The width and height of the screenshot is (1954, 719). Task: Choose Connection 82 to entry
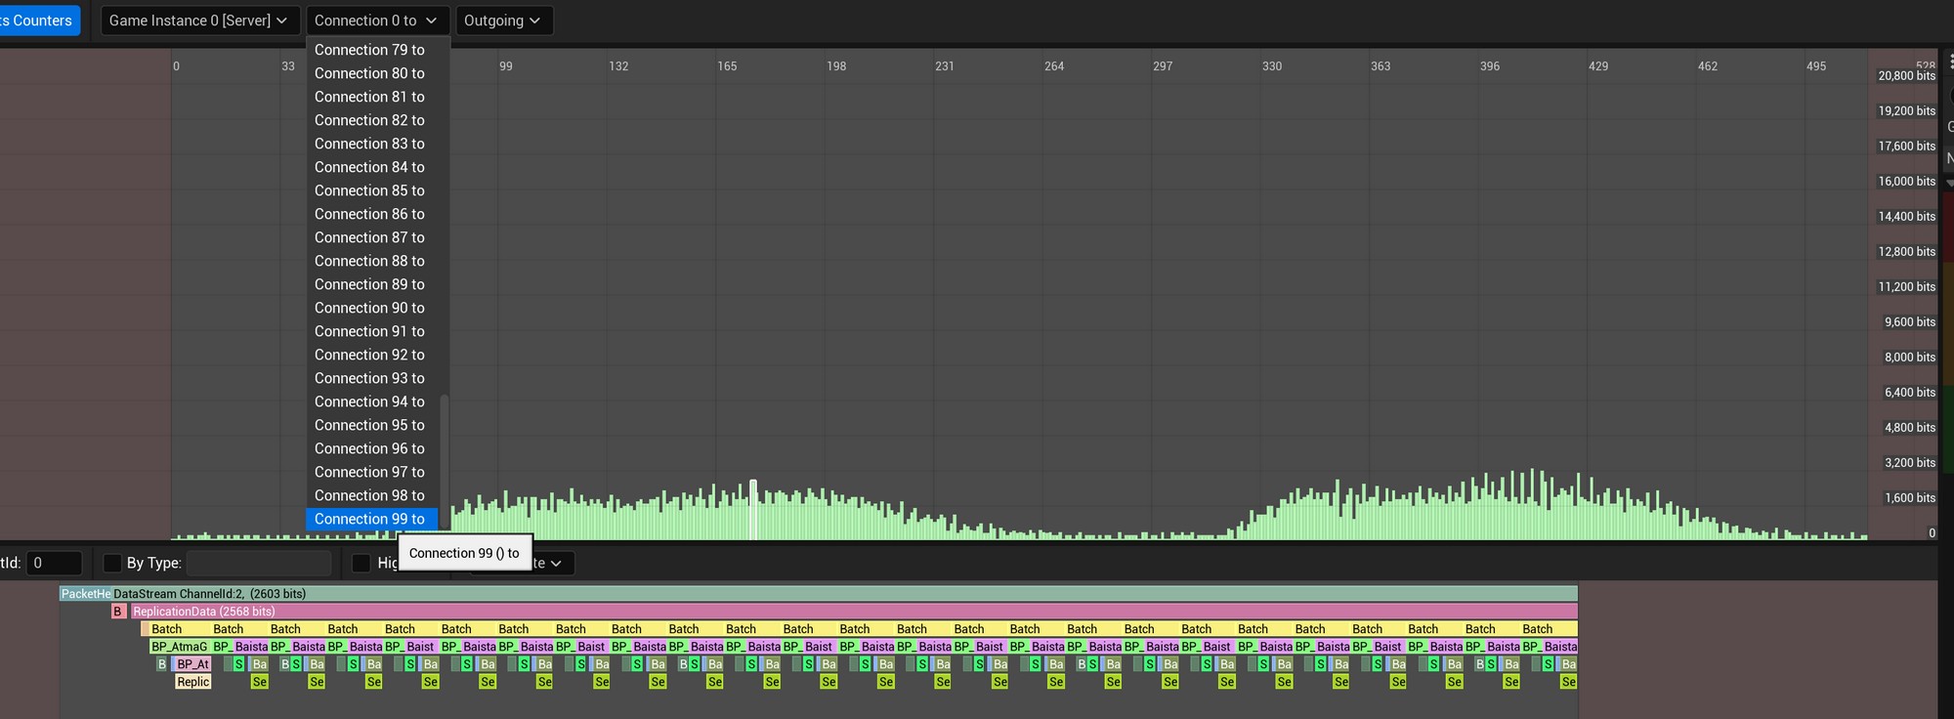pos(371,120)
